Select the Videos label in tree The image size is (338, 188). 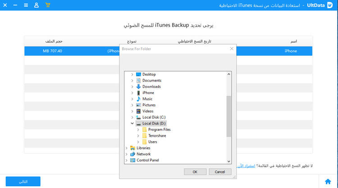[148, 111]
